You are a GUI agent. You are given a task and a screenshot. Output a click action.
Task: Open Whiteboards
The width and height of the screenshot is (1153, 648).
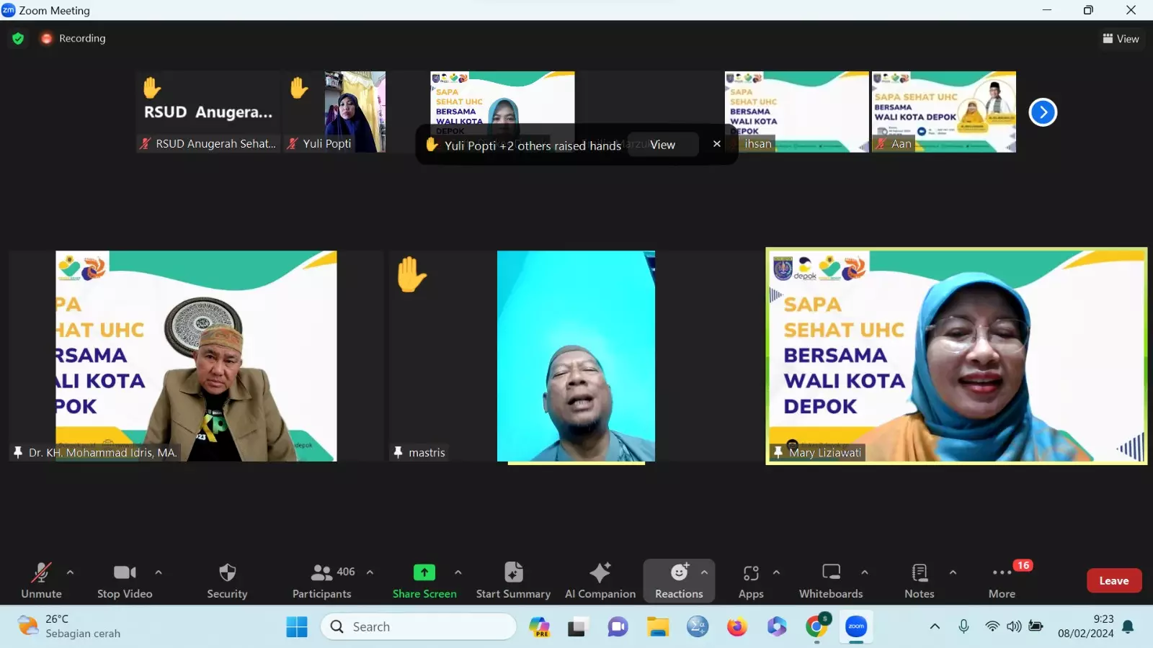(x=831, y=580)
